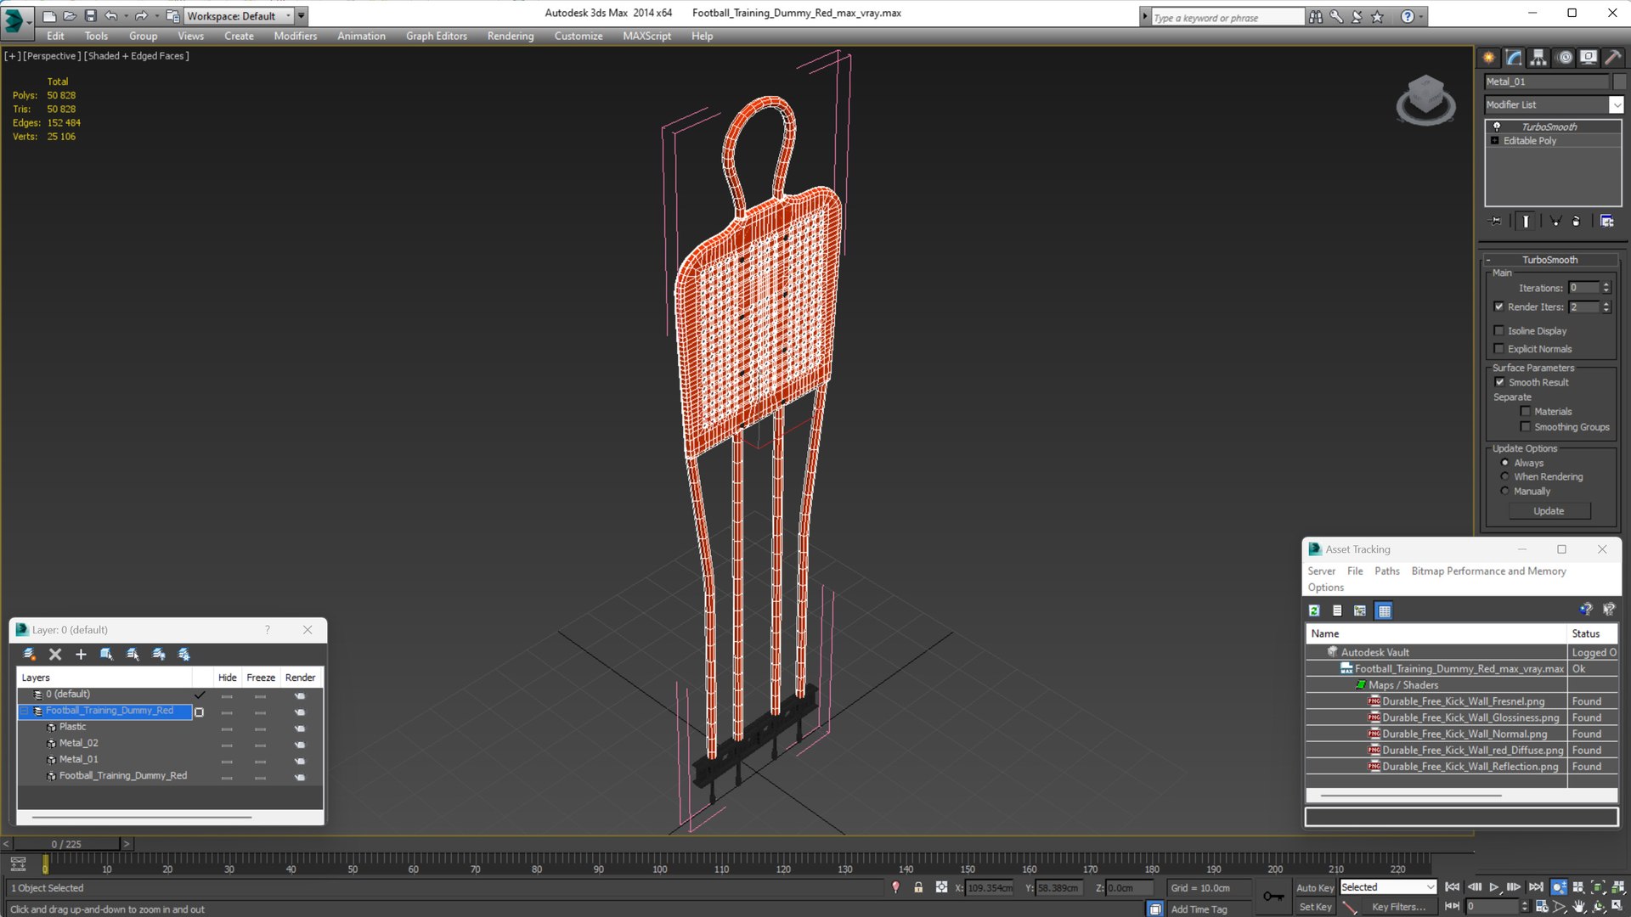This screenshot has width=1631, height=917.
Task: Uncheck Smooth Result option
Action: [1499, 382]
